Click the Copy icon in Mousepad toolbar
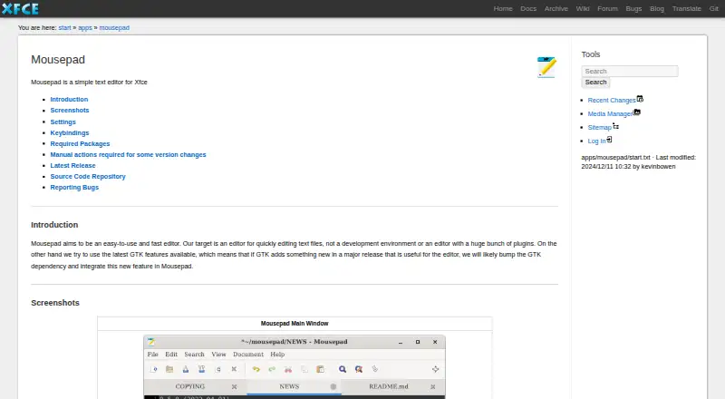The height and width of the screenshot is (399, 725). point(304,369)
